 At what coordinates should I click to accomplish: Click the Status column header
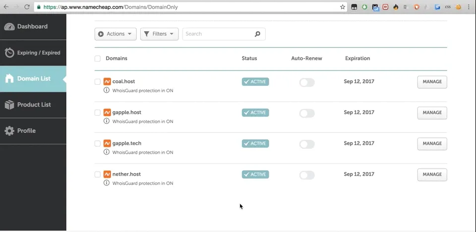point(249,58)
